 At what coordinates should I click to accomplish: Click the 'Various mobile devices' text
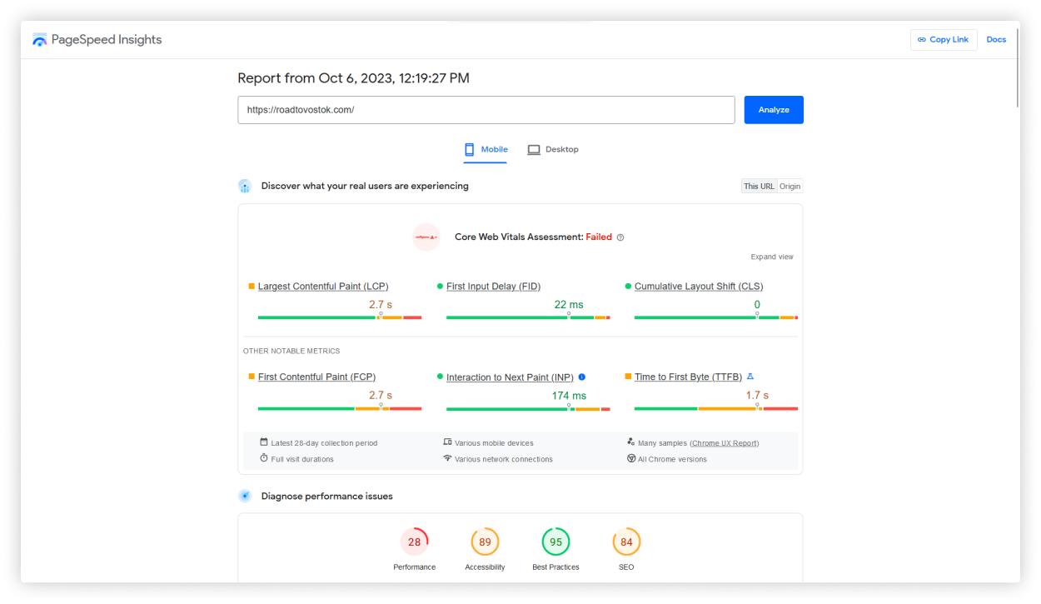click(x=494, y=443)
